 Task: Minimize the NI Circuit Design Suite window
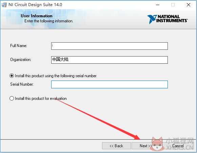(x=158, y=5)
